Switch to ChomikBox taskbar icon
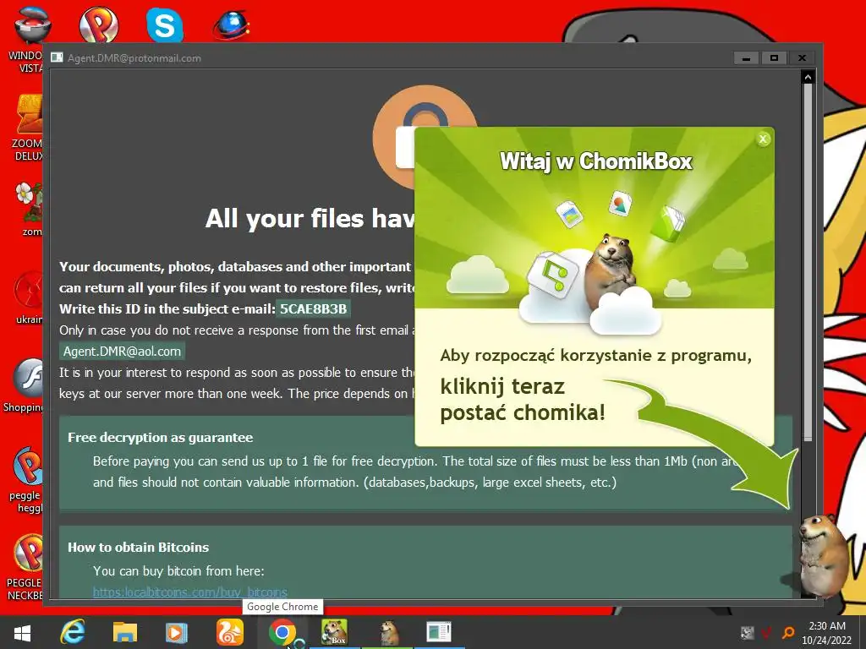 [x=335, y=632]
